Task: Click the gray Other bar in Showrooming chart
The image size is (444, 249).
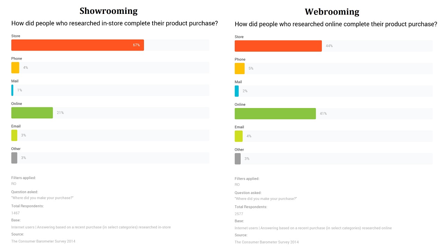Action: pyautogui.click(x=14, y=158)
